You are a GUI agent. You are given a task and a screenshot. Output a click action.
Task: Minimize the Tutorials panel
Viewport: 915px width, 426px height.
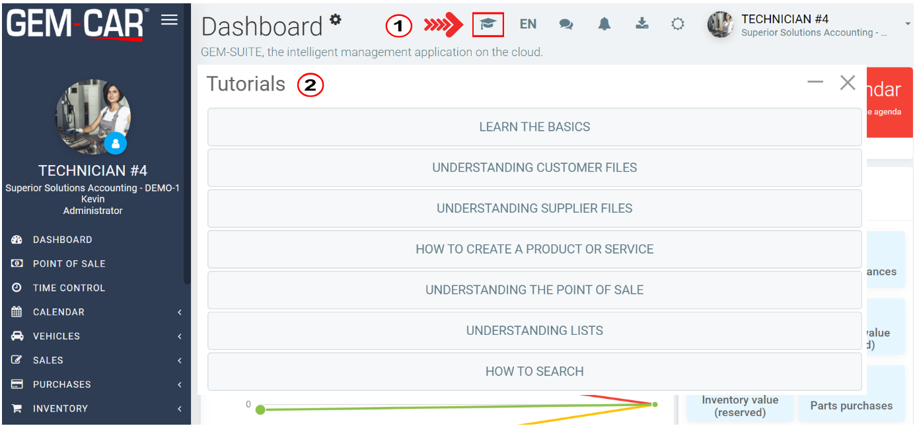[x=815, y=82]
